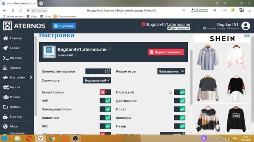254x142 pixels.
Task: Click the Yandex home Я icon
Action: pos(13,11)
